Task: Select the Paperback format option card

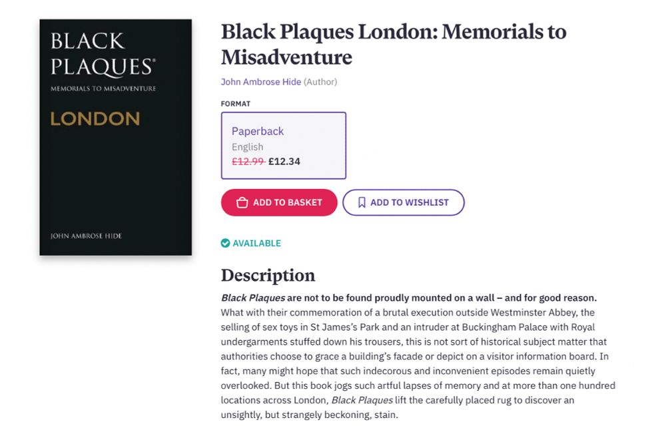Action: pyautogui.click(x=283, y=146)
